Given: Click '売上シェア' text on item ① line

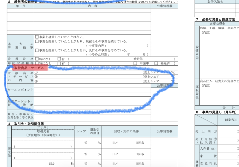Looking at the screenshot, I should click(x=151, y=72).
